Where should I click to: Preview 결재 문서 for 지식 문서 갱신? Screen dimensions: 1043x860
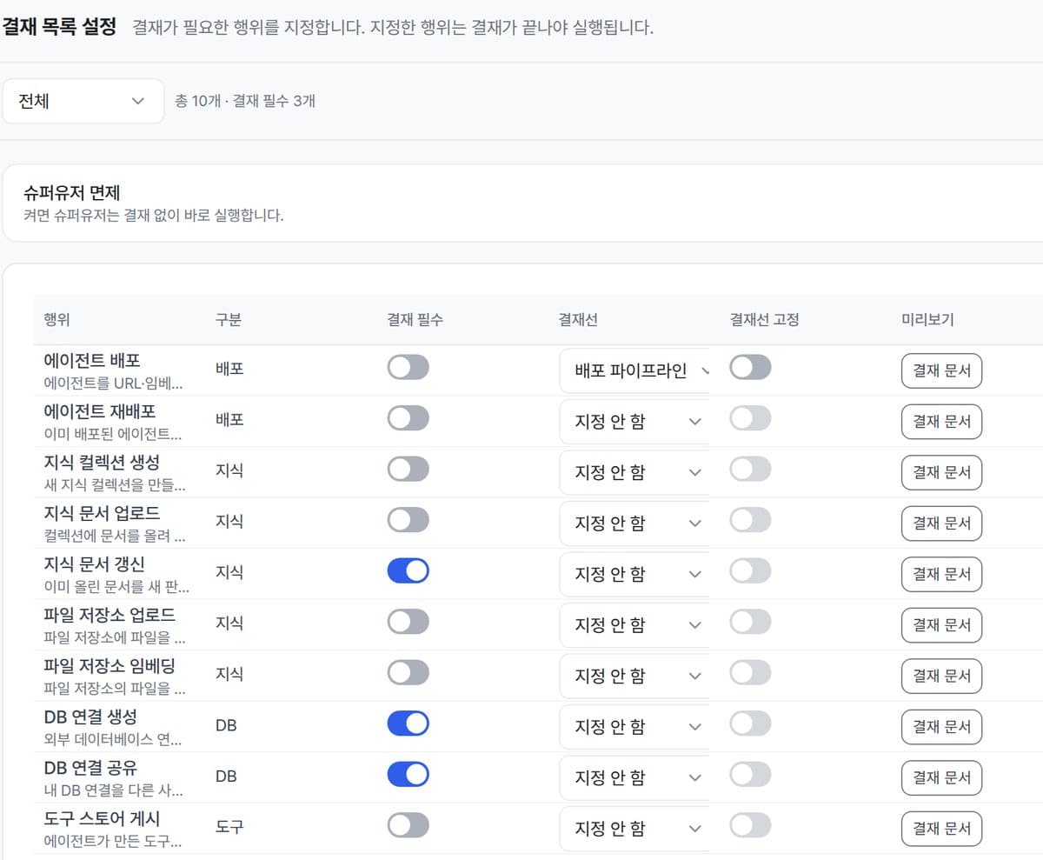[x=941, y=574]
